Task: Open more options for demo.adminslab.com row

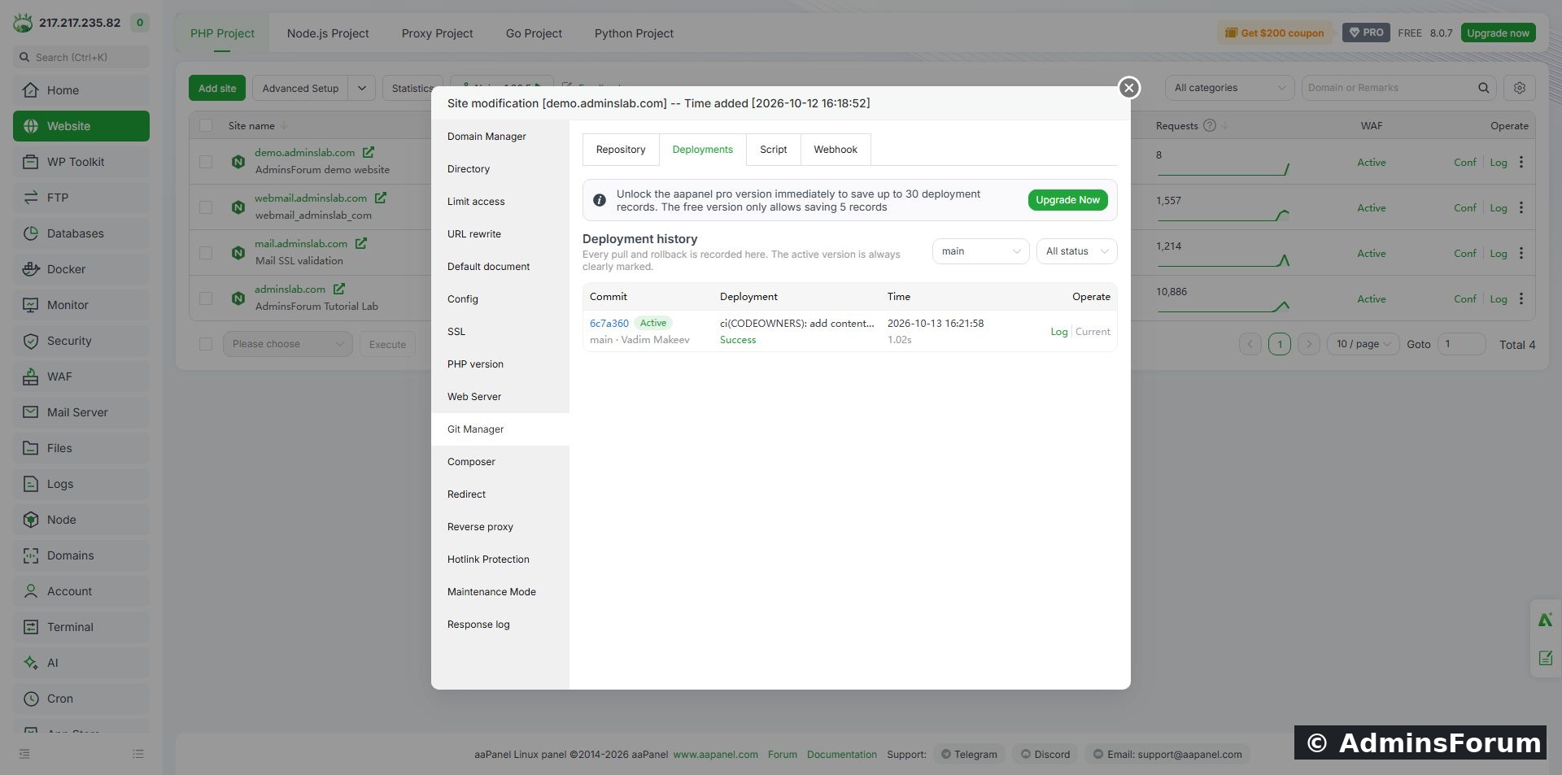Action: coord(1521,162)
